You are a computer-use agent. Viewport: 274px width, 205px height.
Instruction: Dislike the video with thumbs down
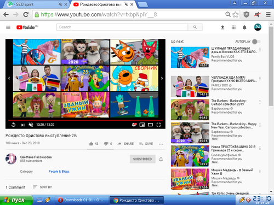tap(108, 144)
